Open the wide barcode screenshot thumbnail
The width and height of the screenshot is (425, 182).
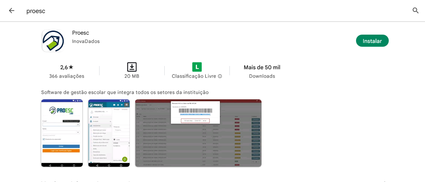click(198, 133)
